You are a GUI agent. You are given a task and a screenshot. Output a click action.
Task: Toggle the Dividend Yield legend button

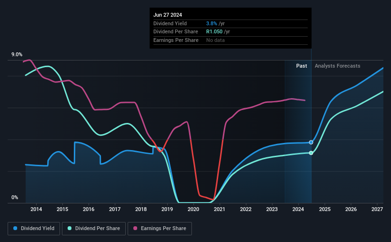(34, 229)
